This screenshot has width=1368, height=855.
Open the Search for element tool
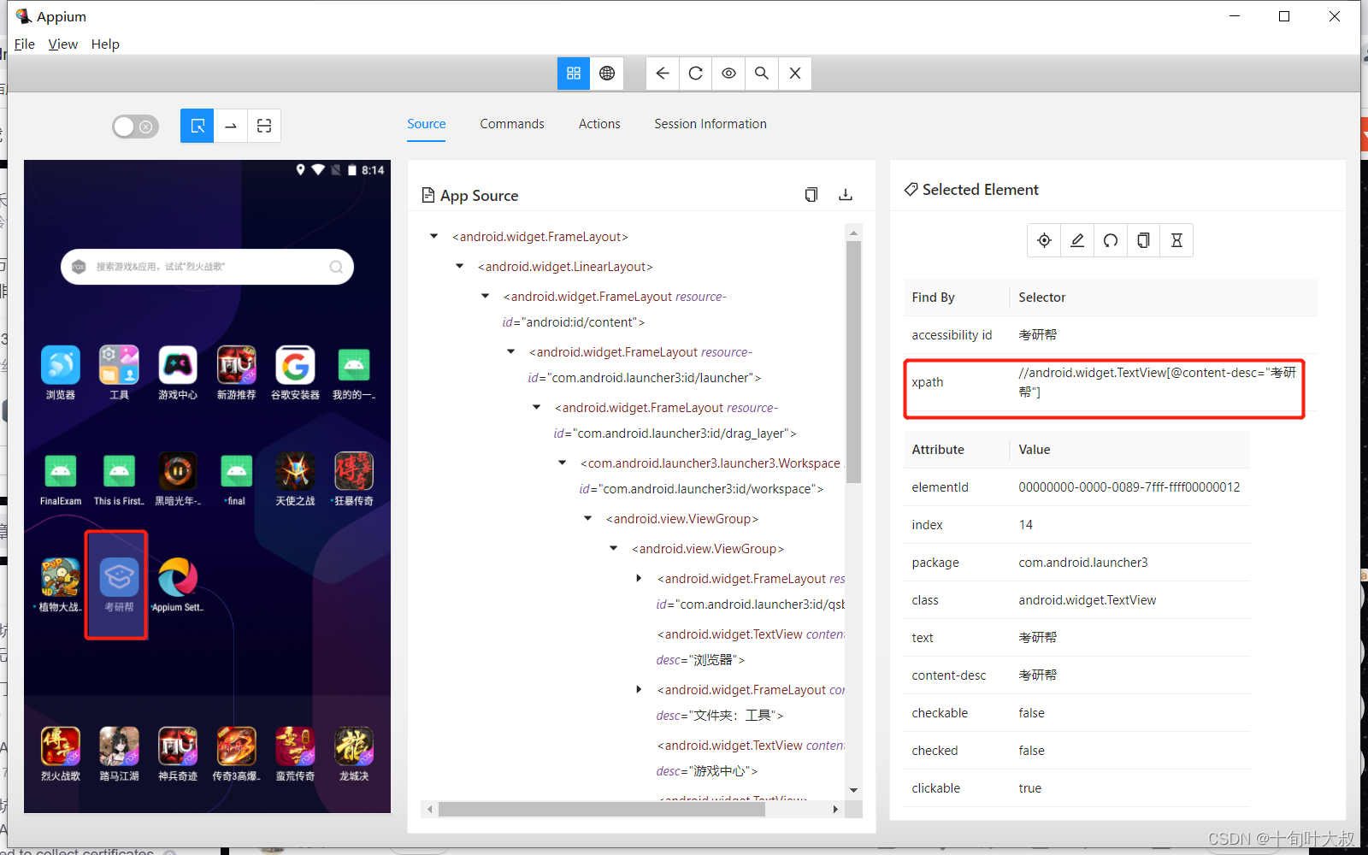(762, 74)
